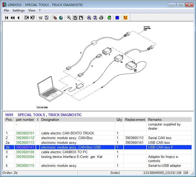The width and height of the screenshot is (196, 177).
Task: Click the blue square icon
Action: pos(117,18)
